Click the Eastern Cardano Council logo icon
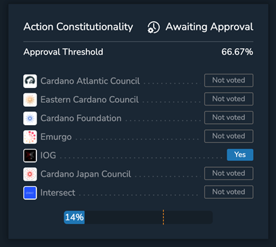The width and height of the screenshot is (276, 247). click(x=30, y=99)
